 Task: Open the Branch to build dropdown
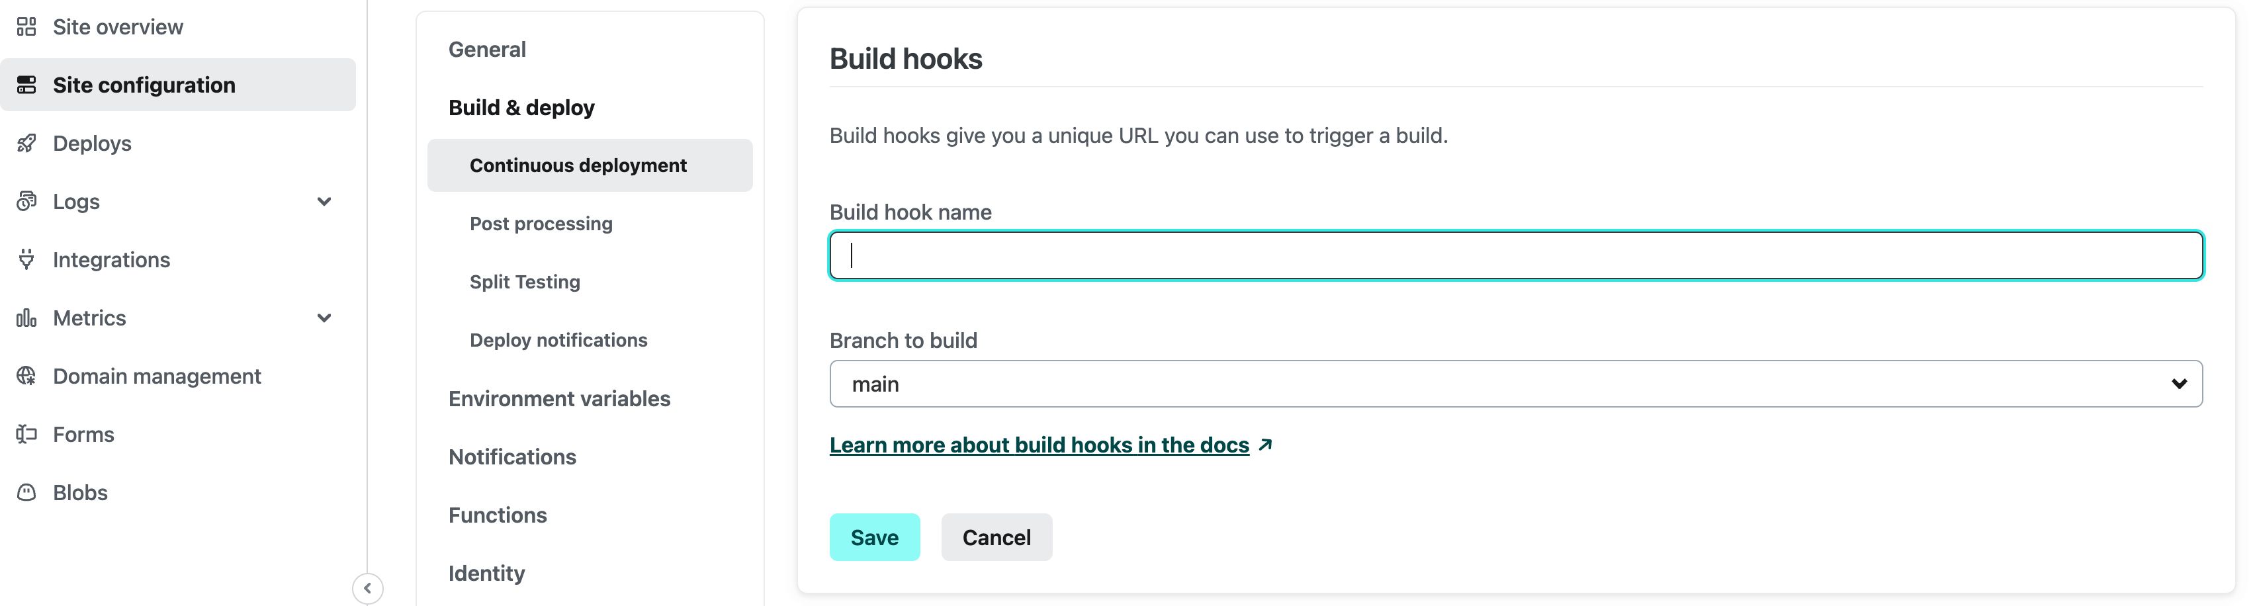pyautogui.click(x=2179, y=382)
